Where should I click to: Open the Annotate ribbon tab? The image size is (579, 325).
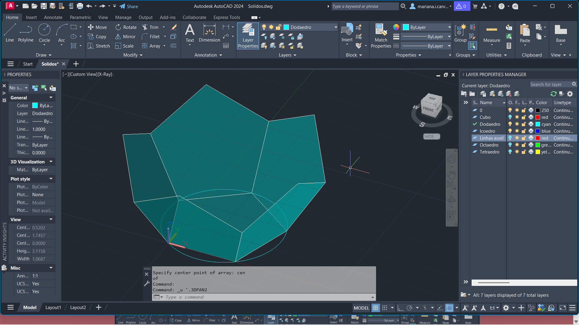click(x=53, y=17)
